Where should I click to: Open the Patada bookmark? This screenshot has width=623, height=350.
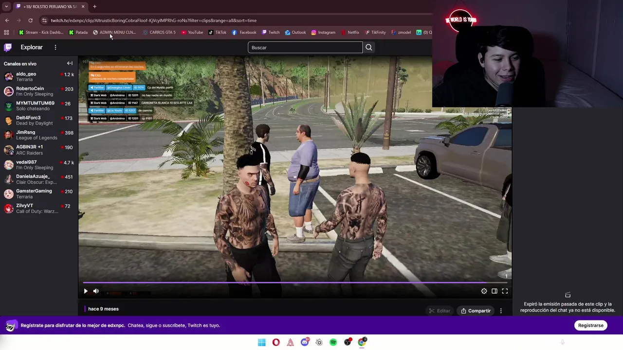pos(78,32)
